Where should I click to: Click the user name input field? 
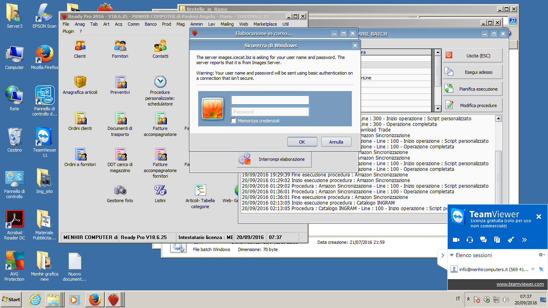[270, 100]
